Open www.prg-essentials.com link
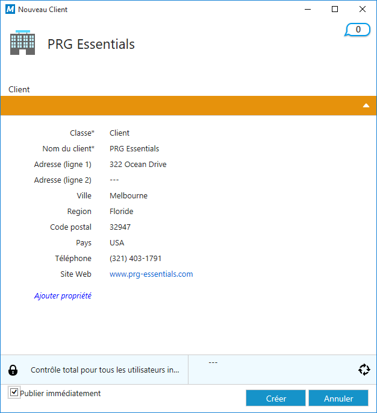 pyautogui.click(x=151, y=274)
